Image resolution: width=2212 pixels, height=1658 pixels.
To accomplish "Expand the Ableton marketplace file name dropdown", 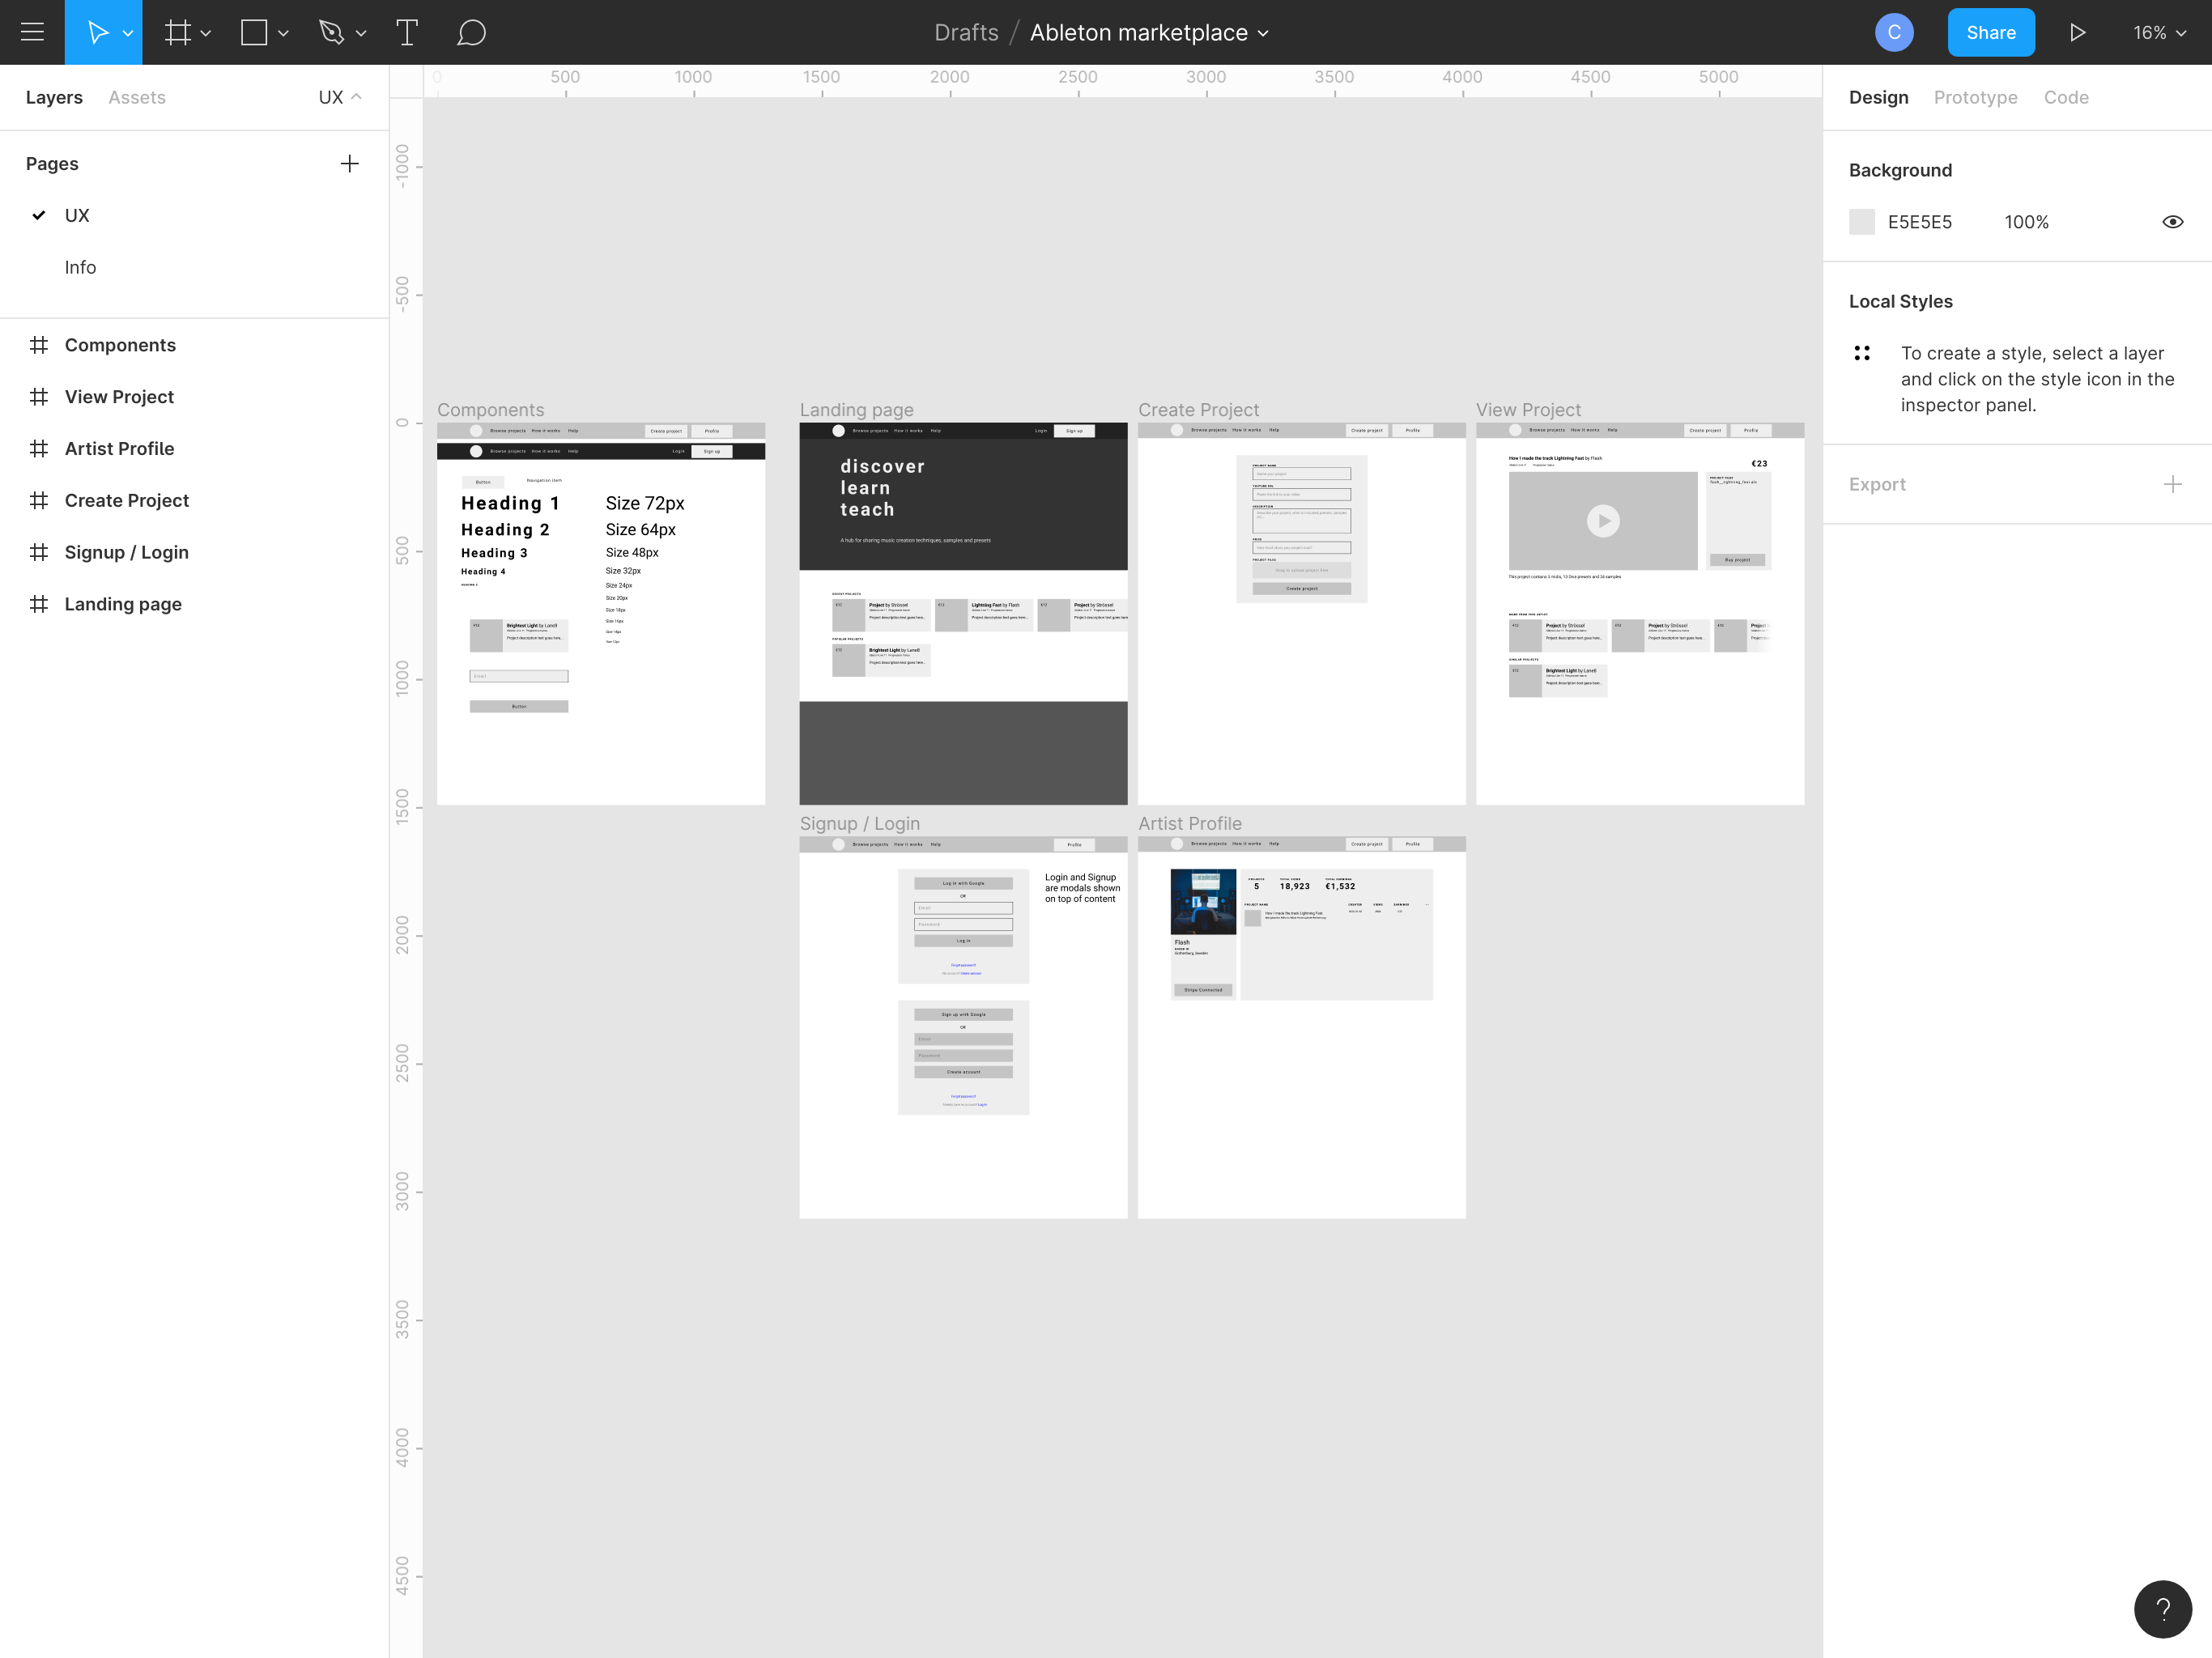I will (1263, 33).
